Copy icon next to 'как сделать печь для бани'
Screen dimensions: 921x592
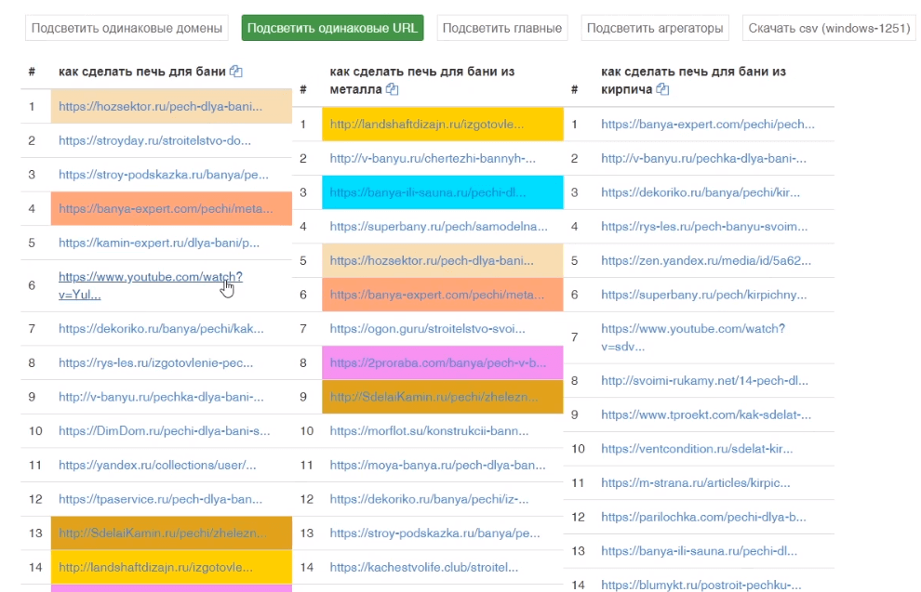pos(236,72)
